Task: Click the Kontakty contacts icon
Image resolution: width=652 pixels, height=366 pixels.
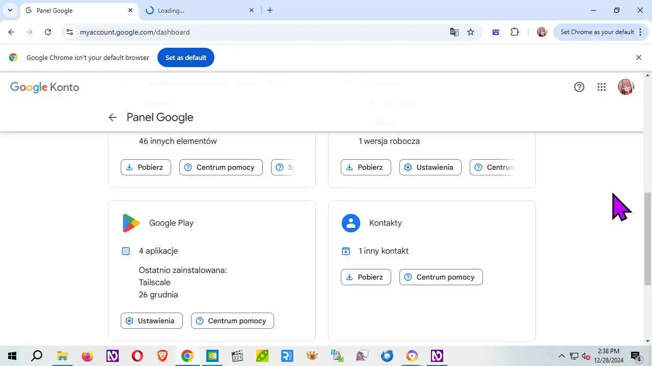Action: coord(351,223)
